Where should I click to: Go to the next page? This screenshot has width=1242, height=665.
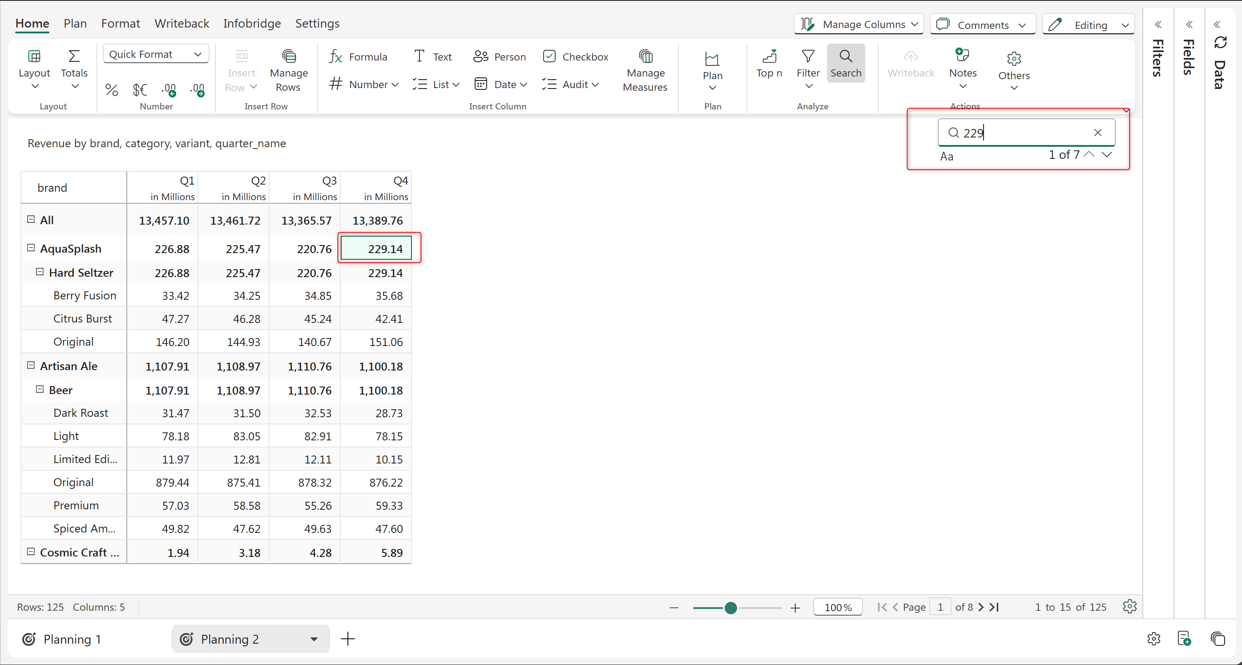(981, 607)
